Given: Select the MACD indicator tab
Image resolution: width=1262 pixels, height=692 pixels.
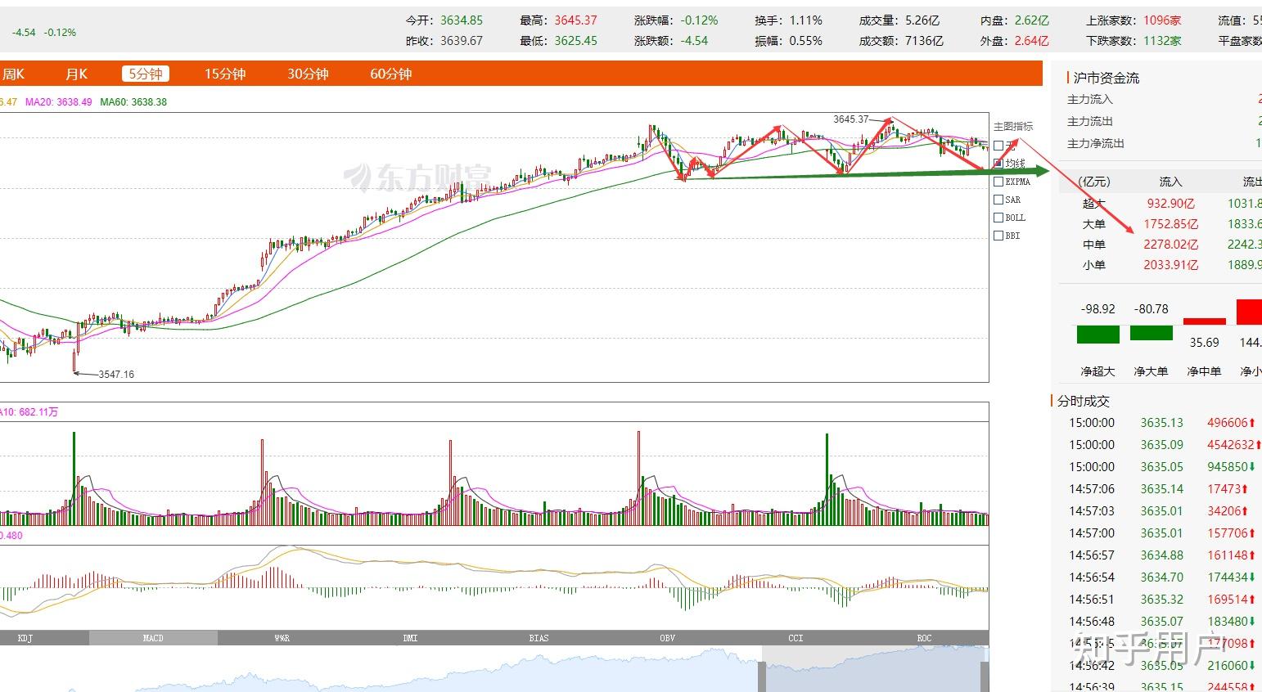Looking at the screenshot, I should pyautogui.click(x=153, y=638).
